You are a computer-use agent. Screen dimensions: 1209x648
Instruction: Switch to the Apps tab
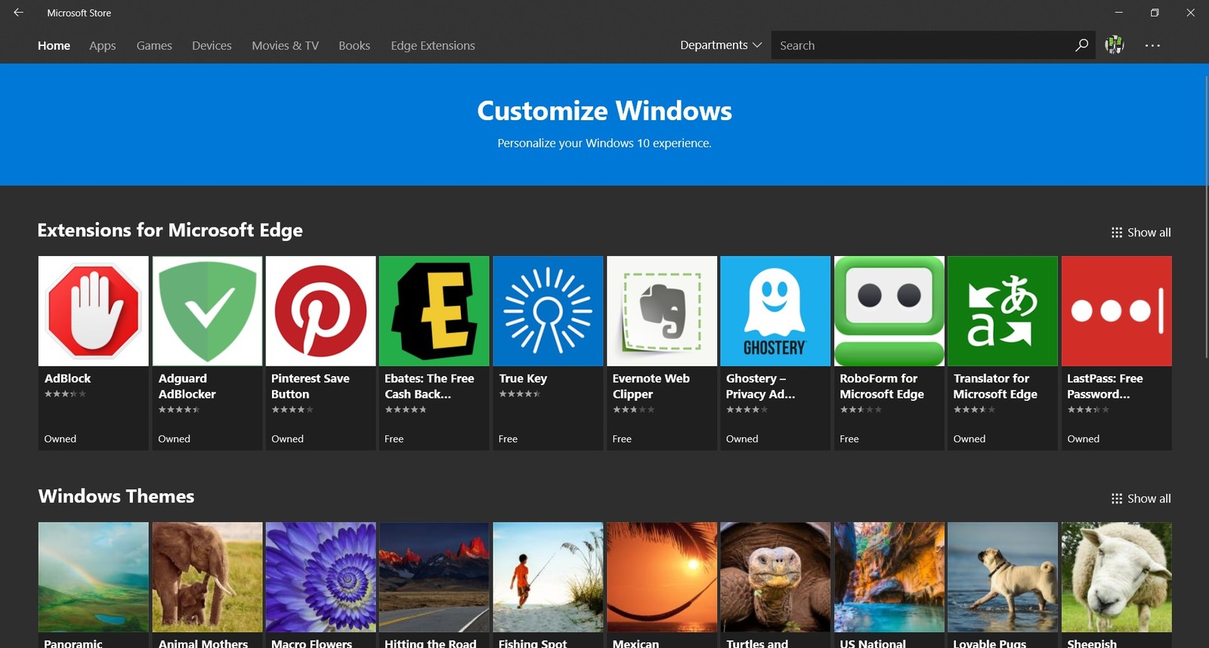(x=103, y=45)
